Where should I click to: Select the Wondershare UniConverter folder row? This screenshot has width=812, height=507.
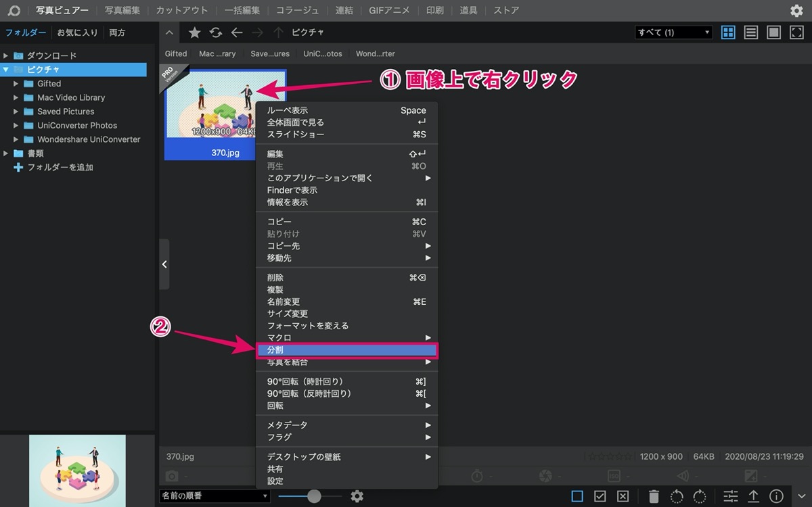pyautogui.click(x=73, y=139)
